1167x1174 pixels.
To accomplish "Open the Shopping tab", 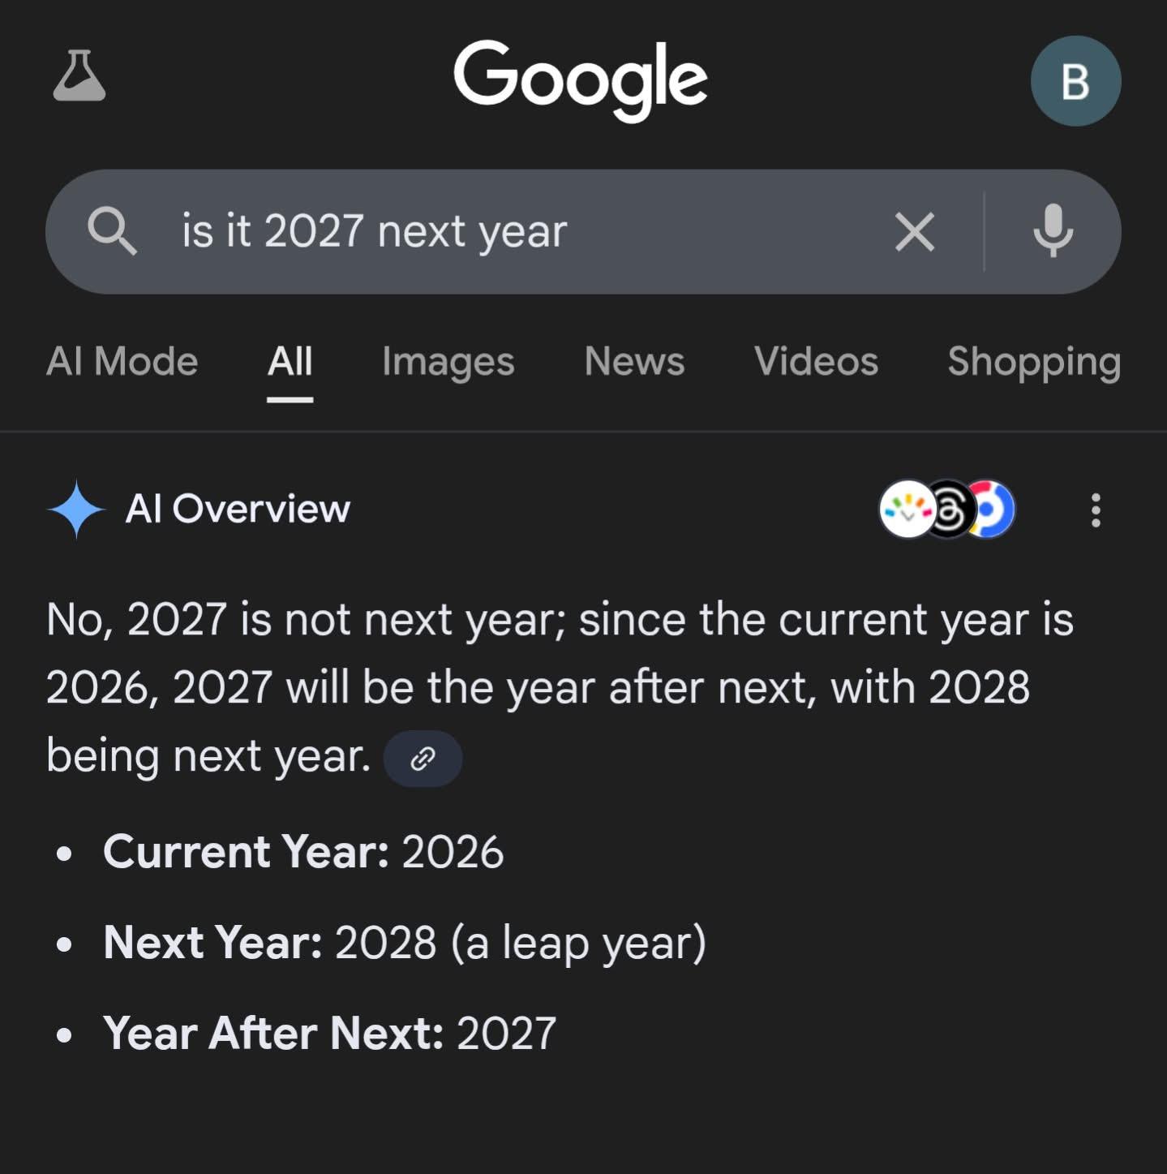I will coord(1034,361).
